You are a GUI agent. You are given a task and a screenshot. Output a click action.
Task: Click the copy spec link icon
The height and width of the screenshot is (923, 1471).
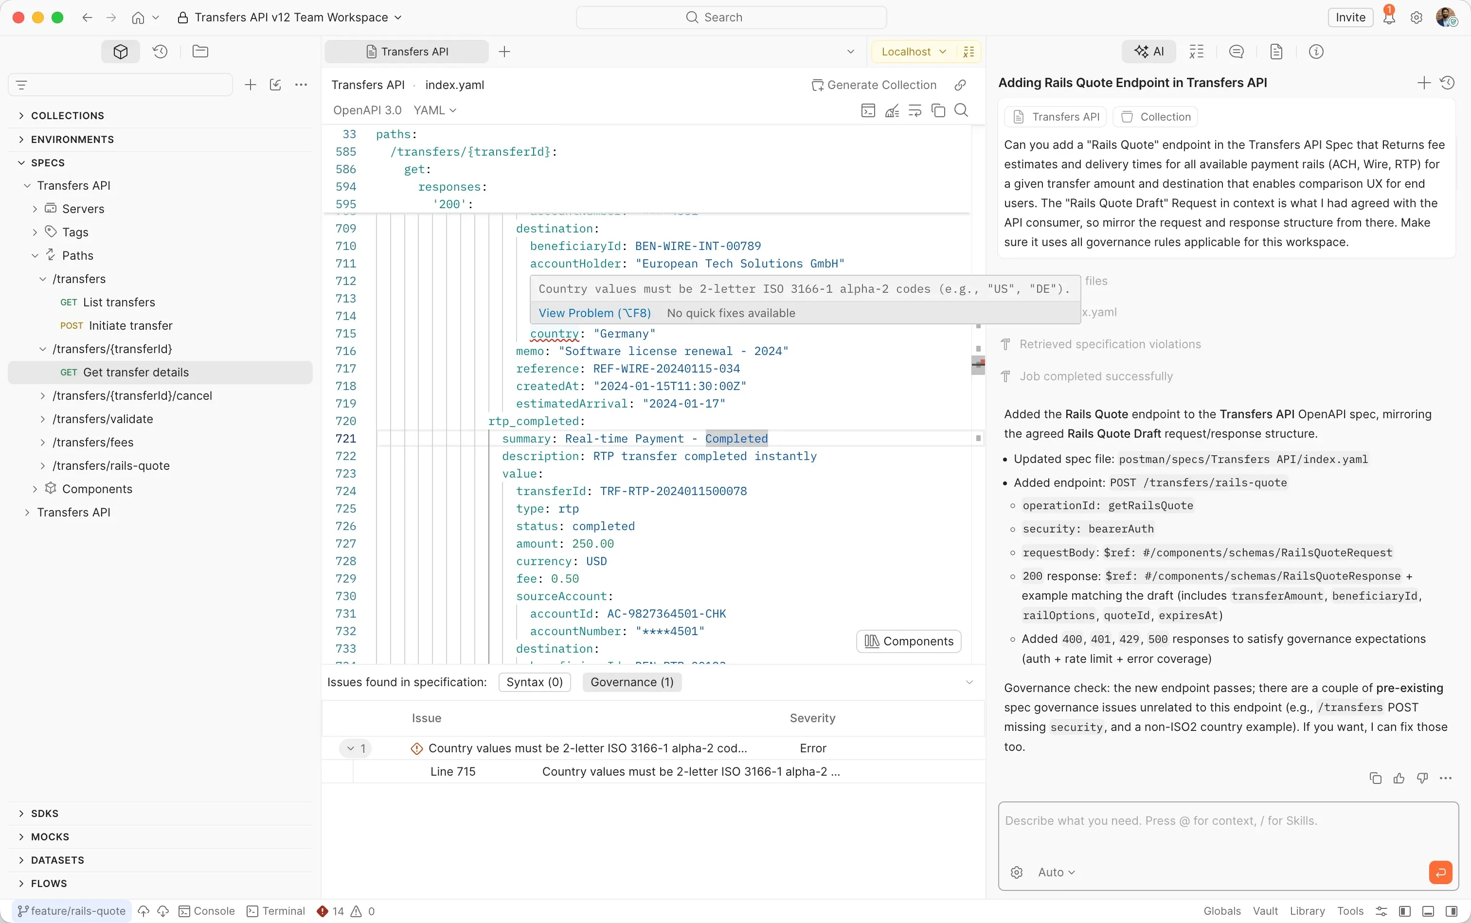pos(961,85)
